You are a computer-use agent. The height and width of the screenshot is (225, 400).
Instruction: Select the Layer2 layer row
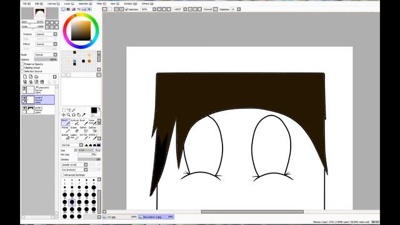point(38,100)
